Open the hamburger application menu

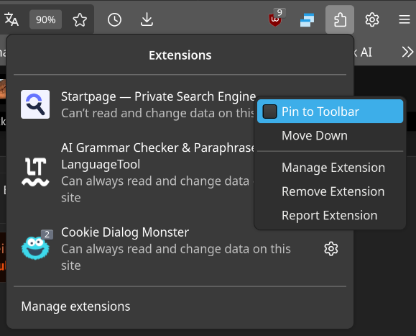point(405,19)
